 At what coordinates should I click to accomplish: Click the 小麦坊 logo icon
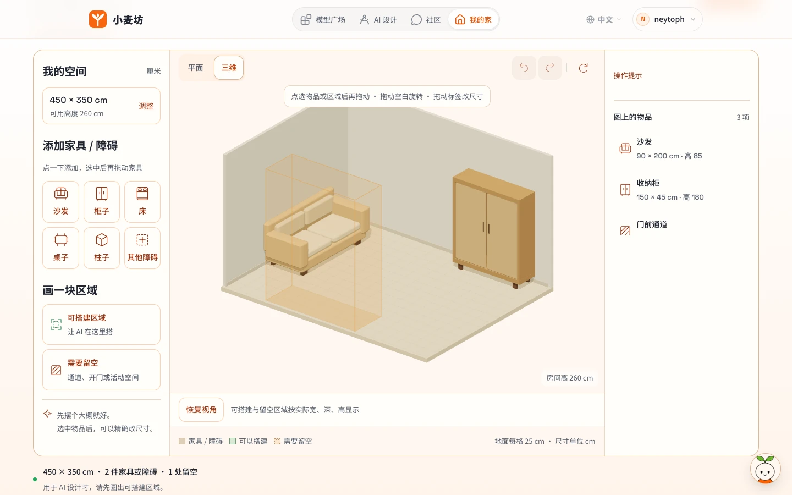98,19
